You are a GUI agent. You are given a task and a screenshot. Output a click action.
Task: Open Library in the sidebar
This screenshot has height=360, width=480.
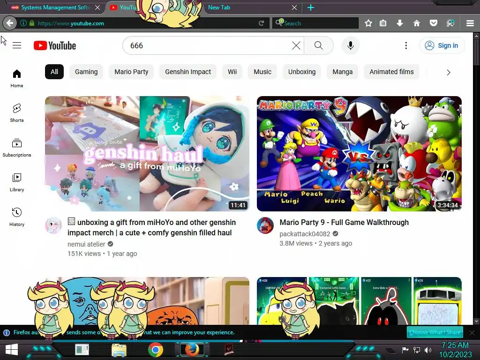click(17, 182)
